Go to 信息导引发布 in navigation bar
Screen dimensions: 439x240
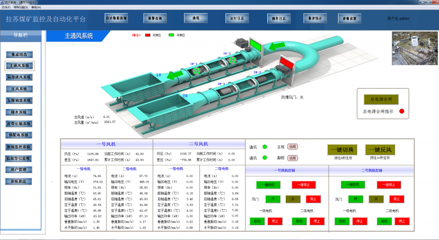(x=19, y=158)
